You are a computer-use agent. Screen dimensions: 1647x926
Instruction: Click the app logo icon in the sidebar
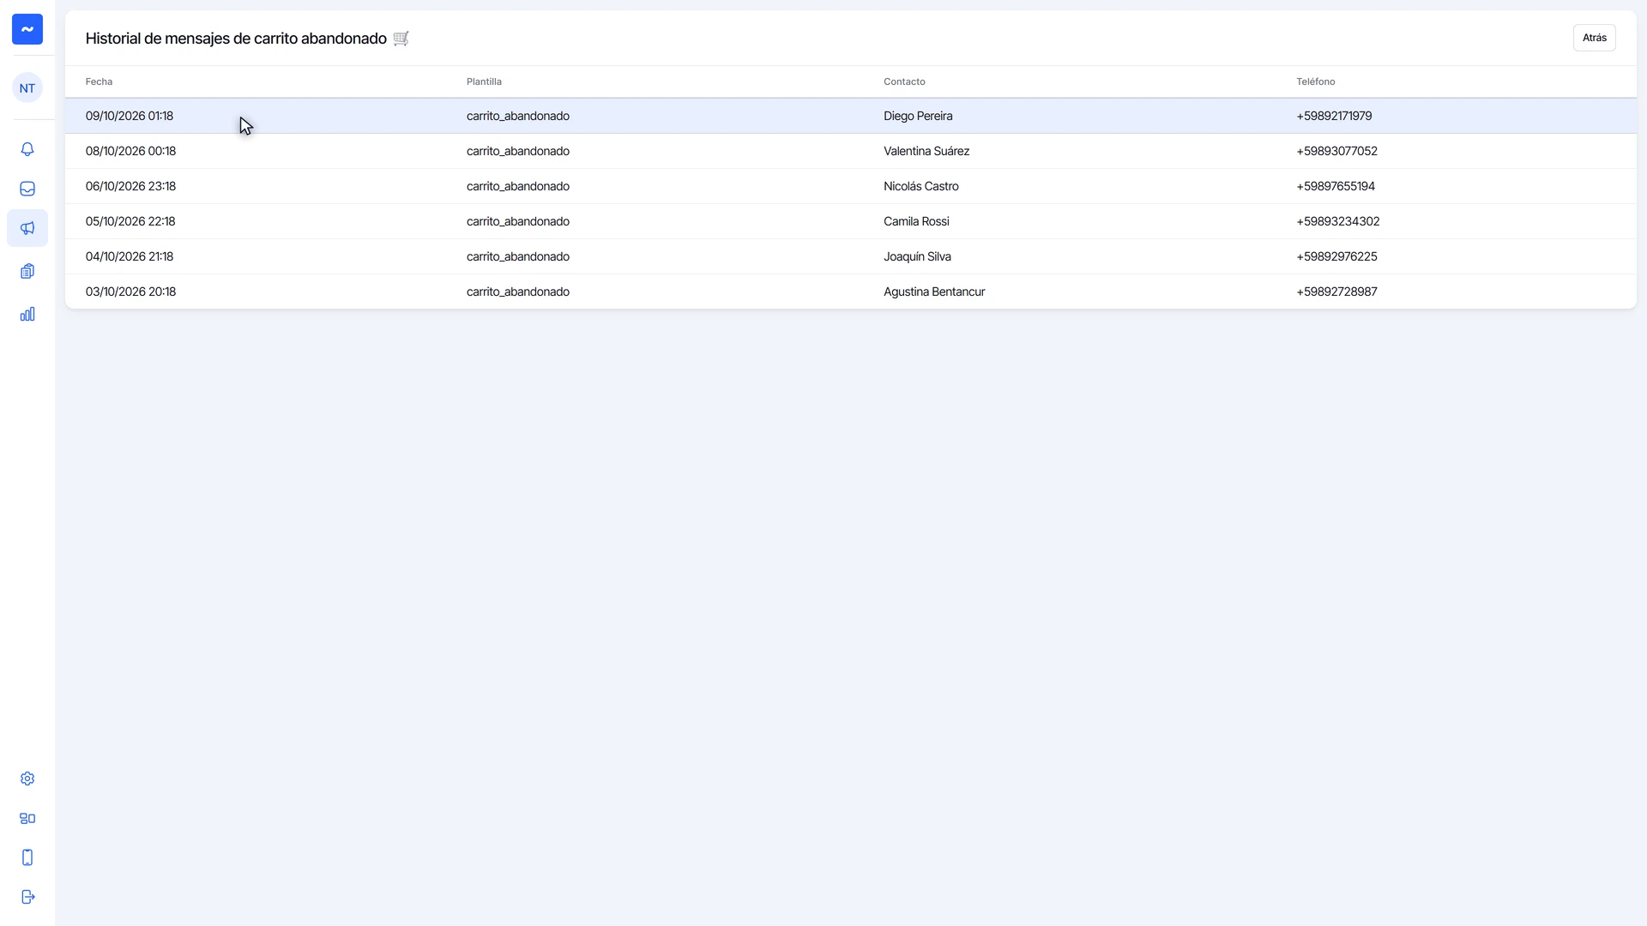coord(27,29)
